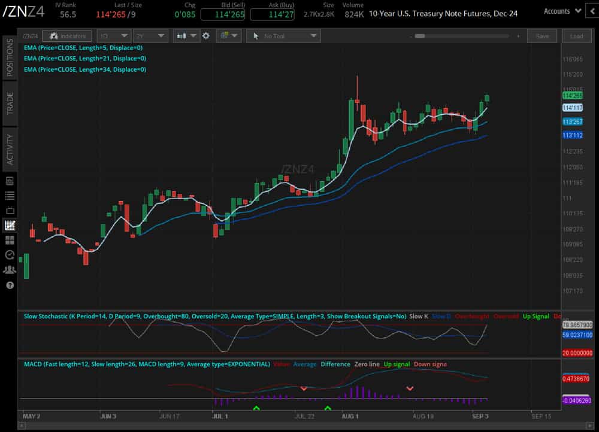
Task: Open the 1D timeframe dropdown
Action: click(114, 36)
